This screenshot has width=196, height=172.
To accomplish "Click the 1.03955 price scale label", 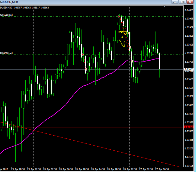I will [189, 19].
